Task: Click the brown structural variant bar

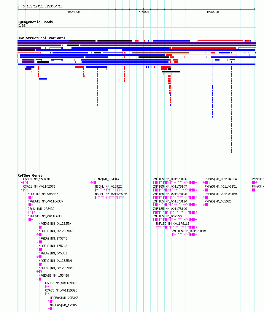Action: [x=161, y=53]
